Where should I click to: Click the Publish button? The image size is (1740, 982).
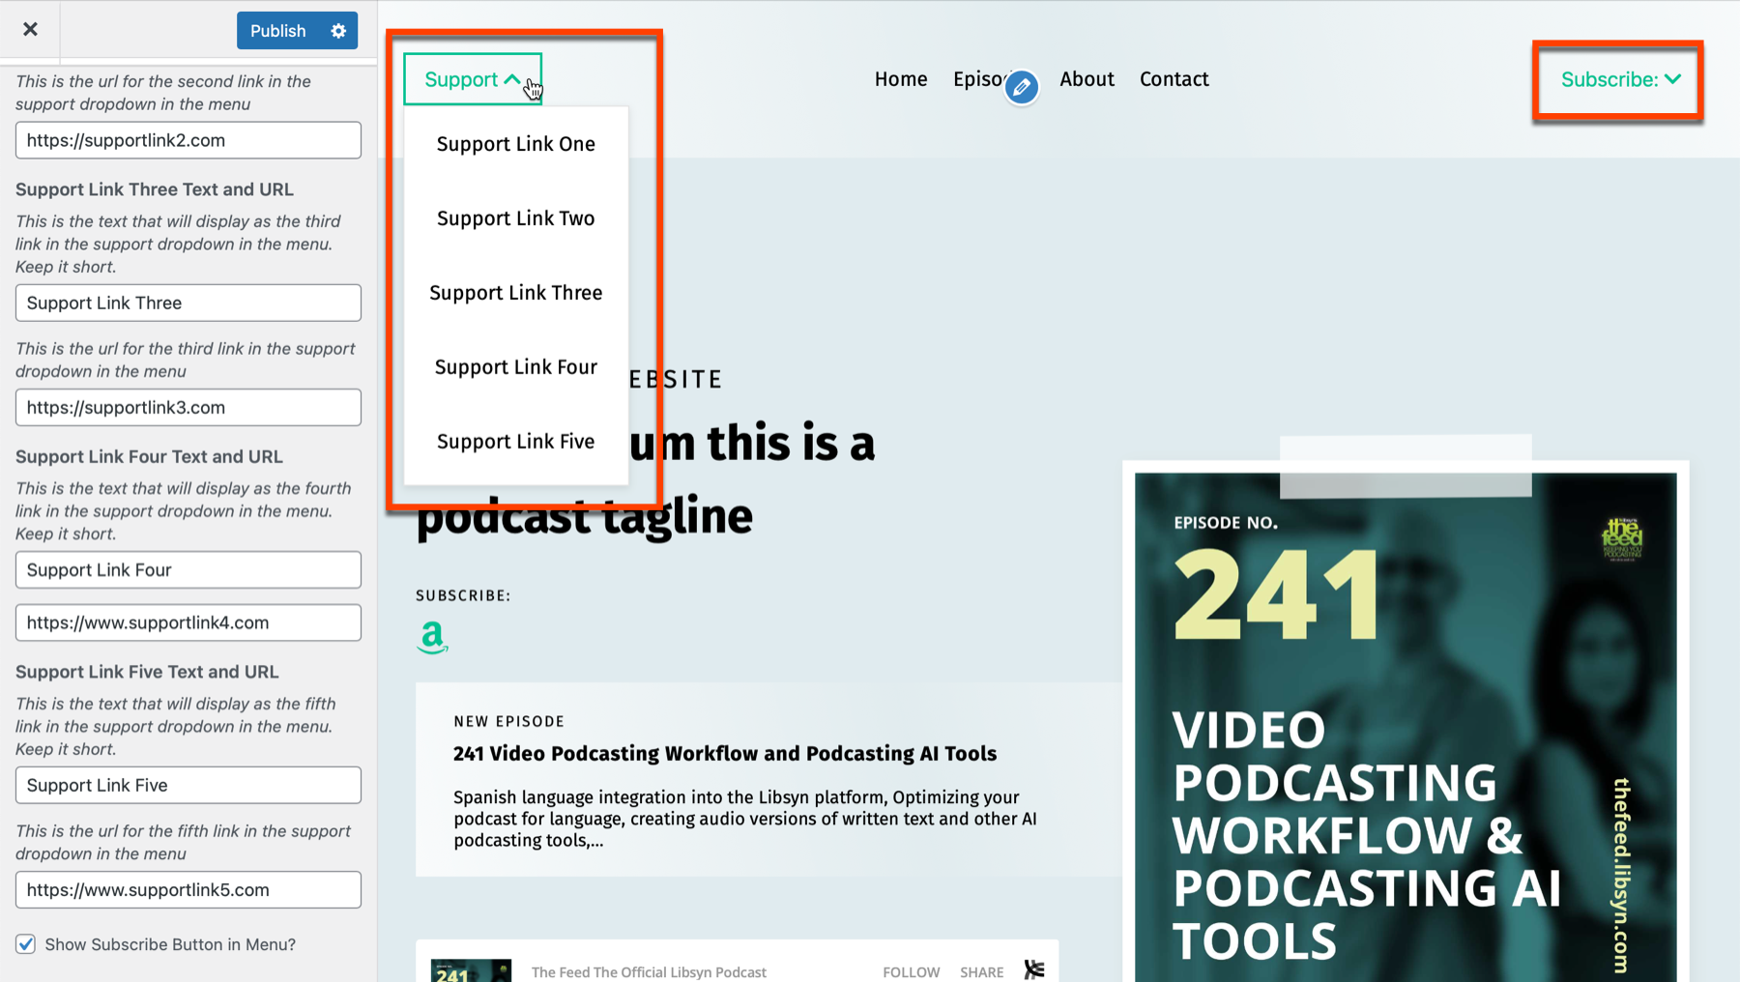click(278, 31)
